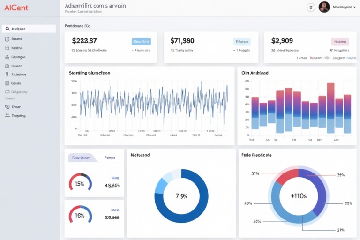Click the light-blue badge on the $71,360 card
This screenshot has width=360, height=240.
242,41
